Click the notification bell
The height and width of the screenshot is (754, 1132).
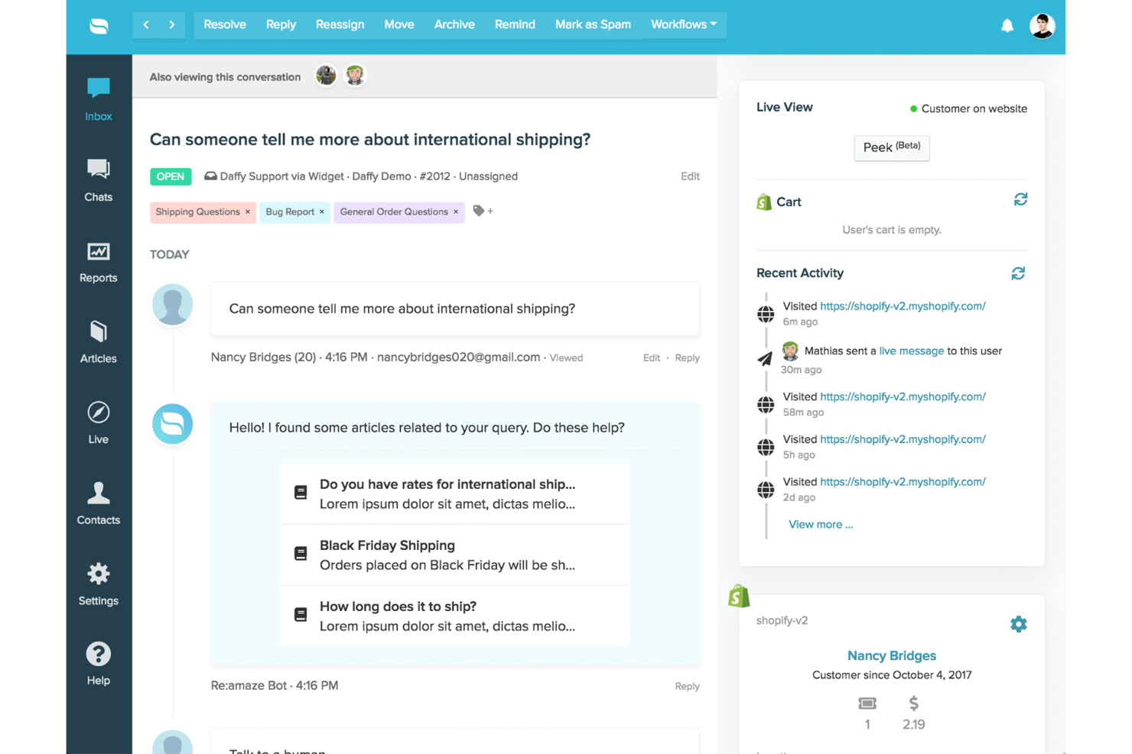point(1007,25)
